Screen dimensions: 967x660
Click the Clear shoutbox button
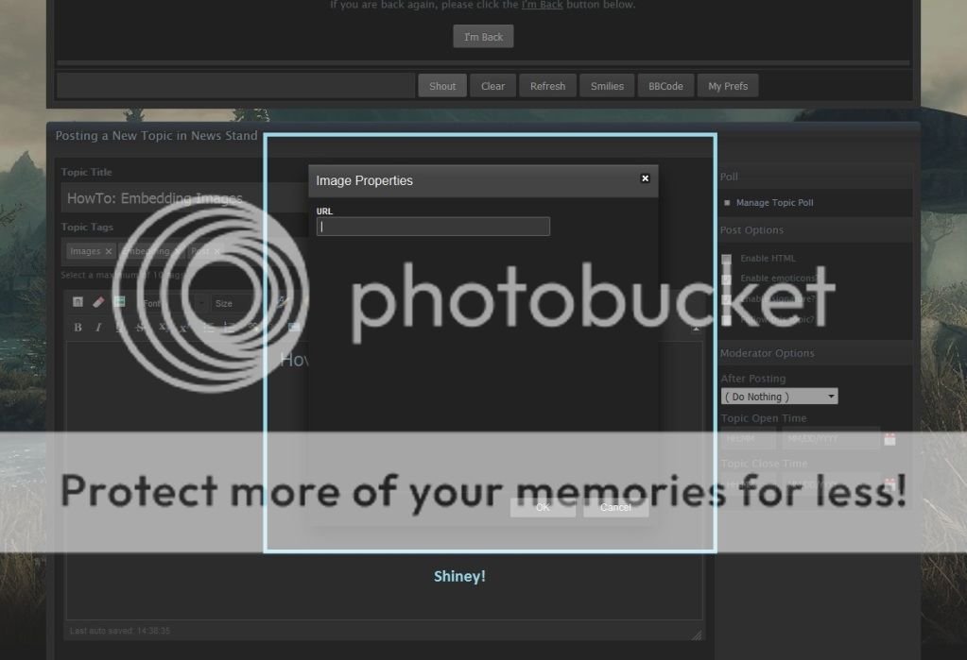(492, 86)
